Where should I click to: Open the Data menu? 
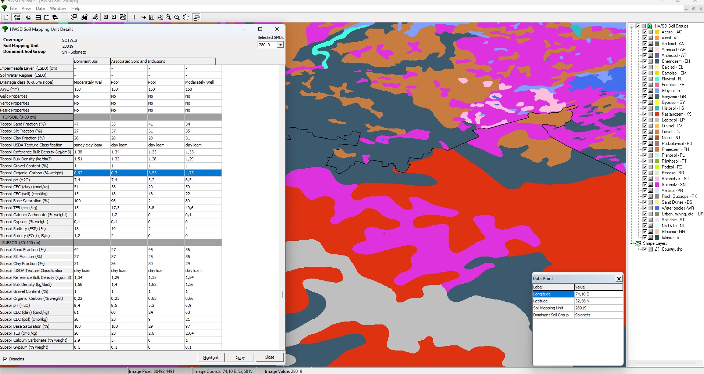(x=40, y=8)
